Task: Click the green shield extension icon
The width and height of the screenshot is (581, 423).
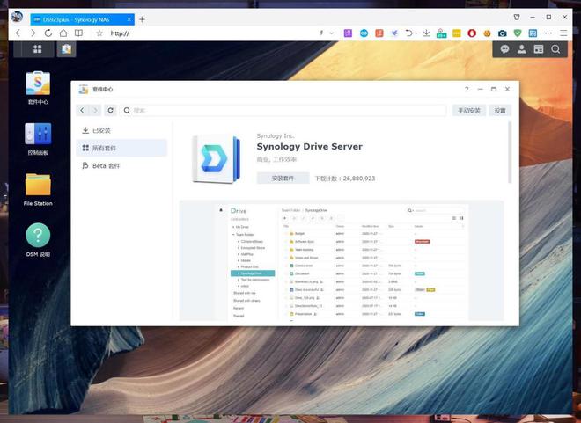Action: [x=518, y=33]
